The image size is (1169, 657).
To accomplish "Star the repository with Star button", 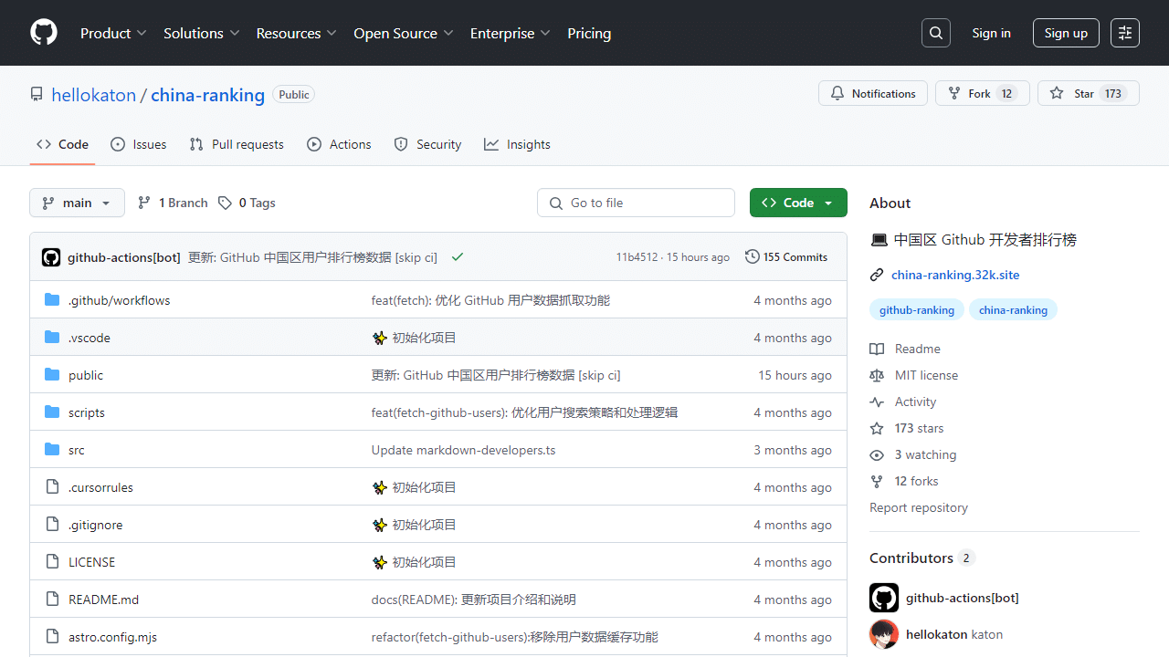I will [x=1089, y=93].
